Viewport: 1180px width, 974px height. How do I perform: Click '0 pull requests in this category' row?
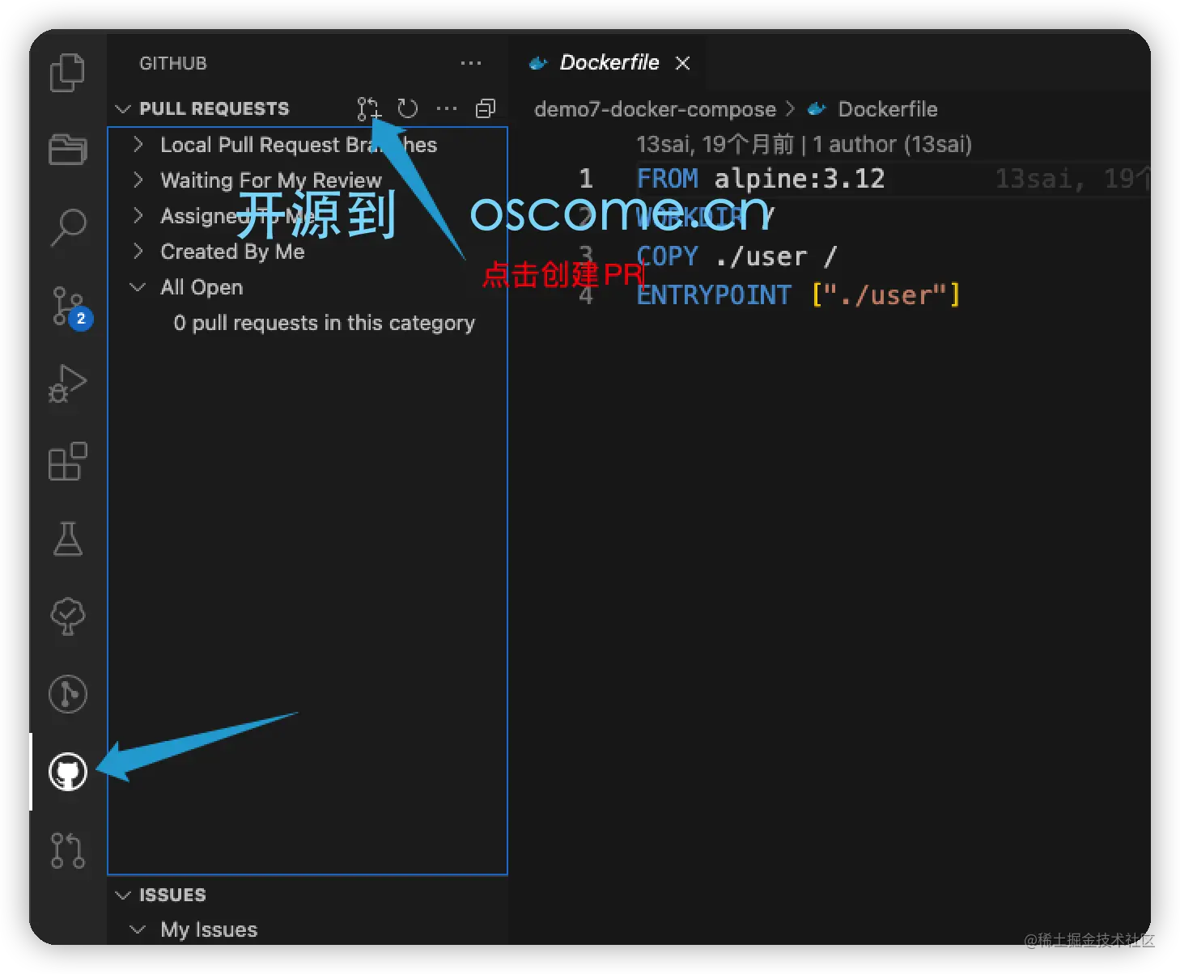[324, 323]
